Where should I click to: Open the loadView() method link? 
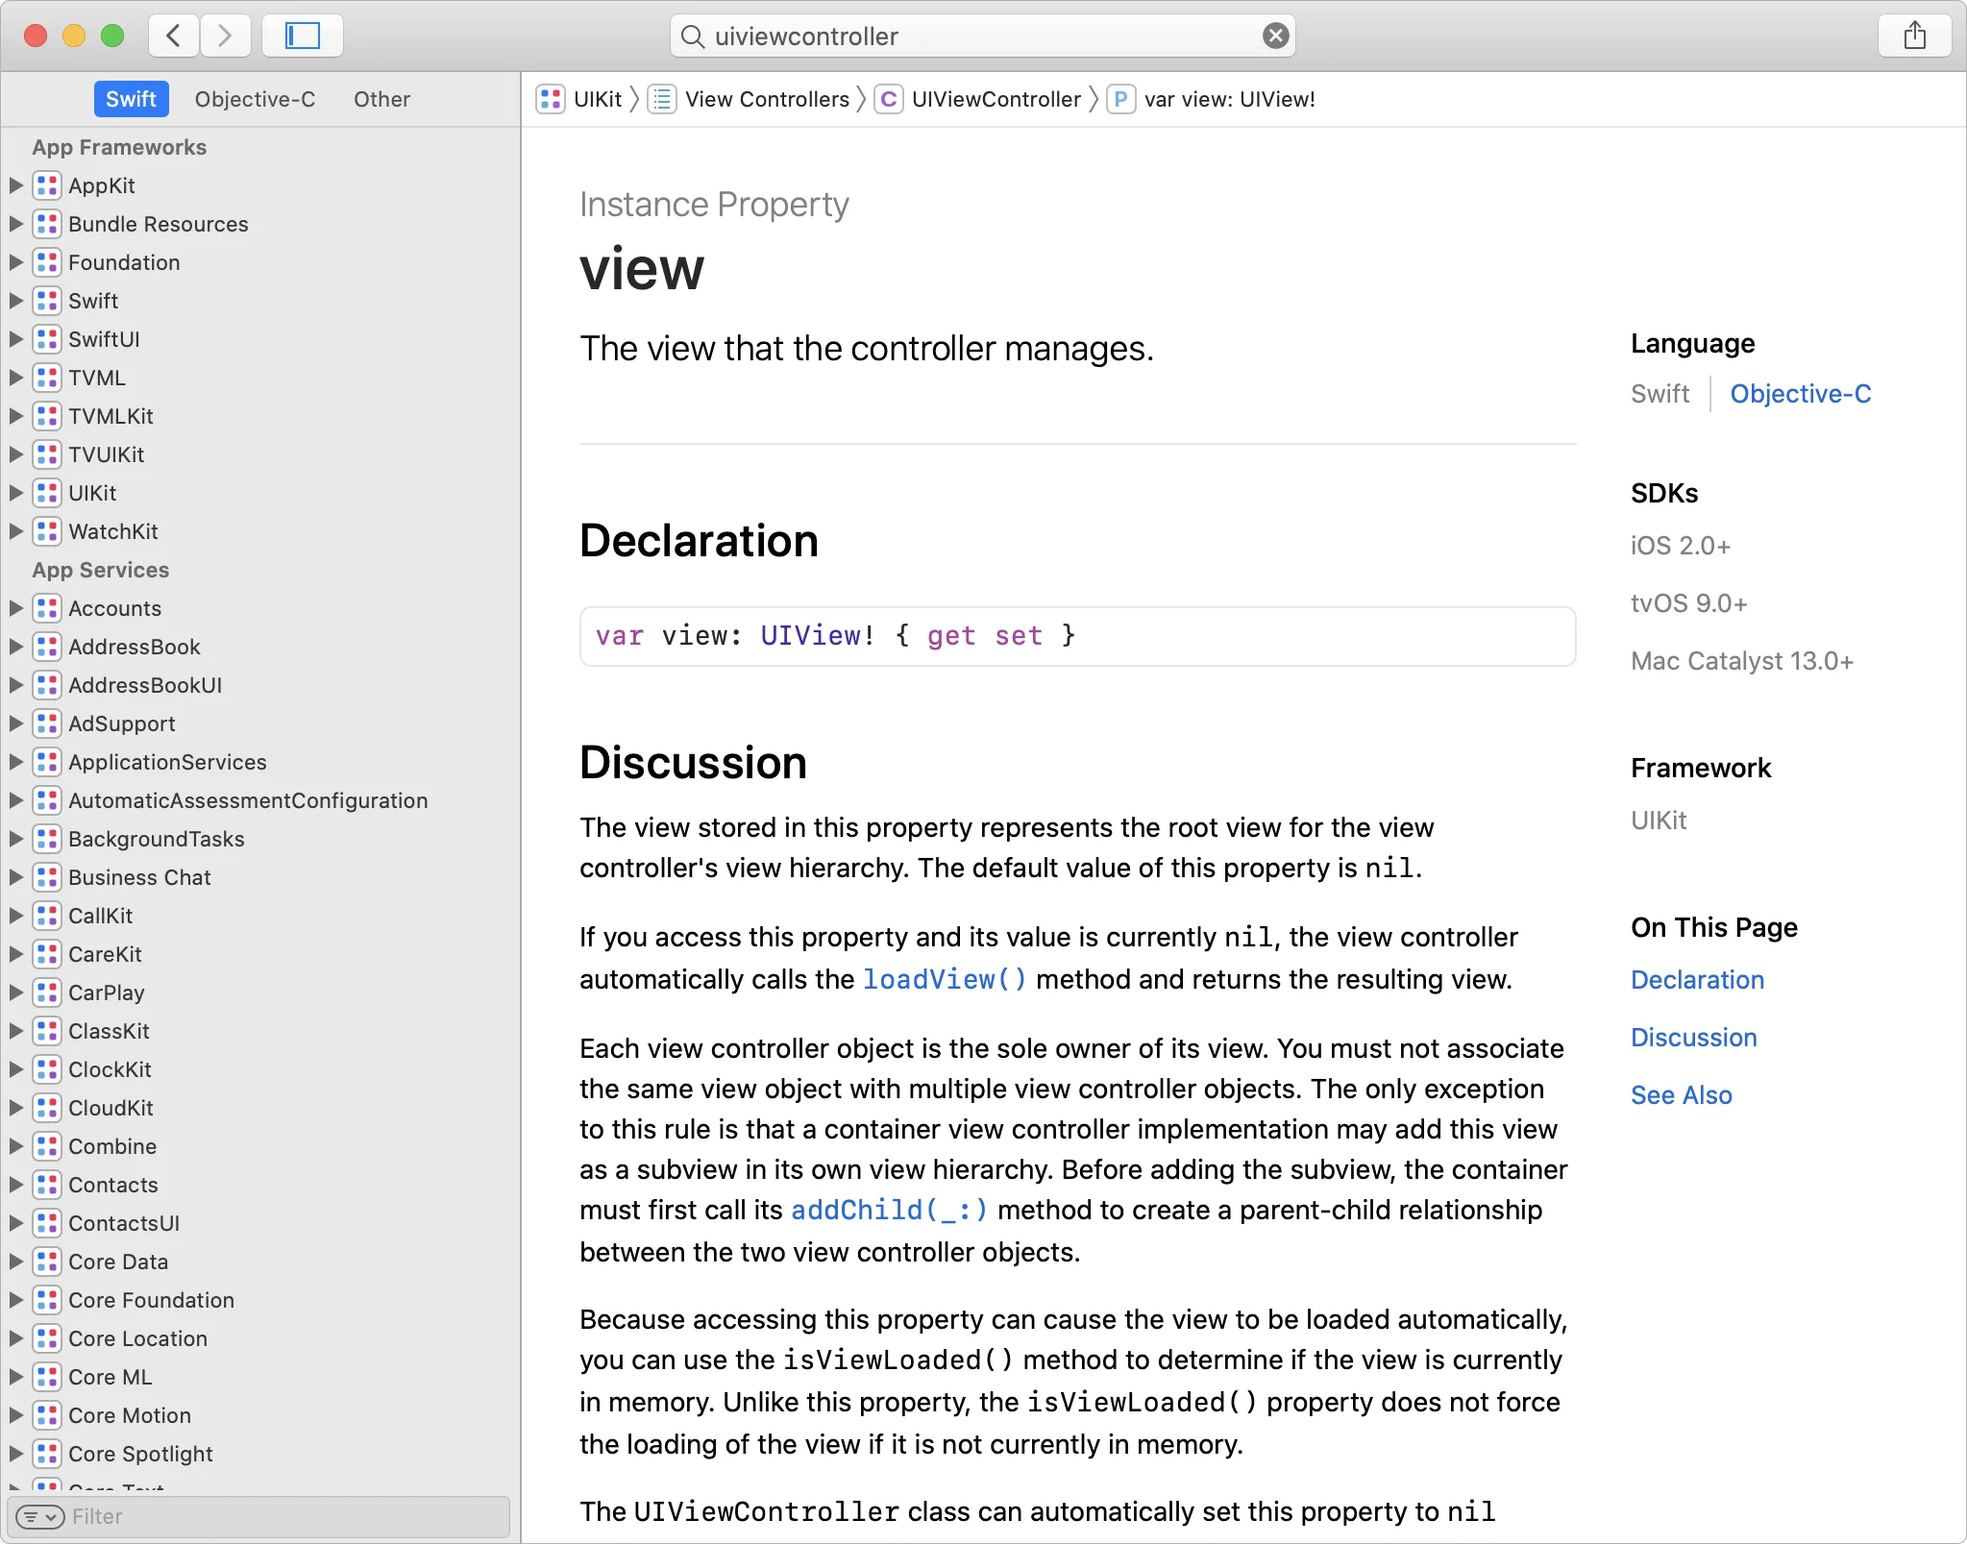tap(945, 979)
